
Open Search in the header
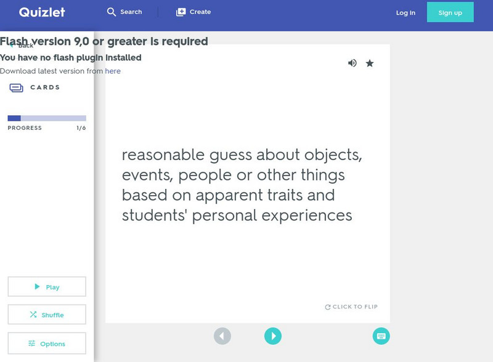point(124,12)
